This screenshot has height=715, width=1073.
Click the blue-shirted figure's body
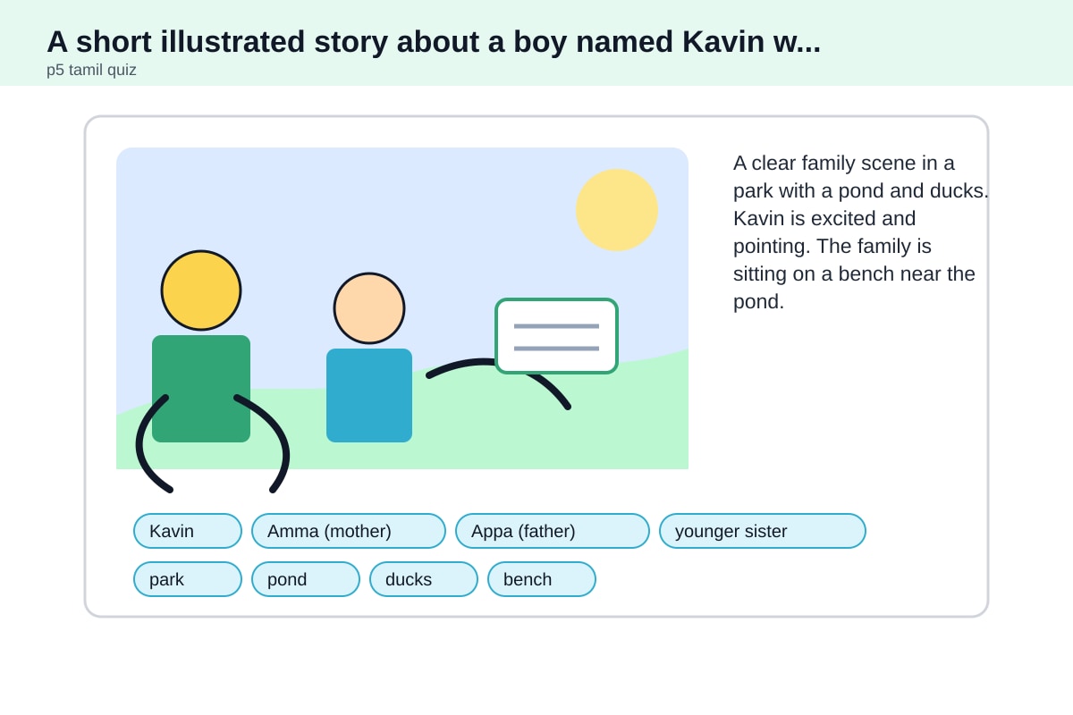coord(369,395)
